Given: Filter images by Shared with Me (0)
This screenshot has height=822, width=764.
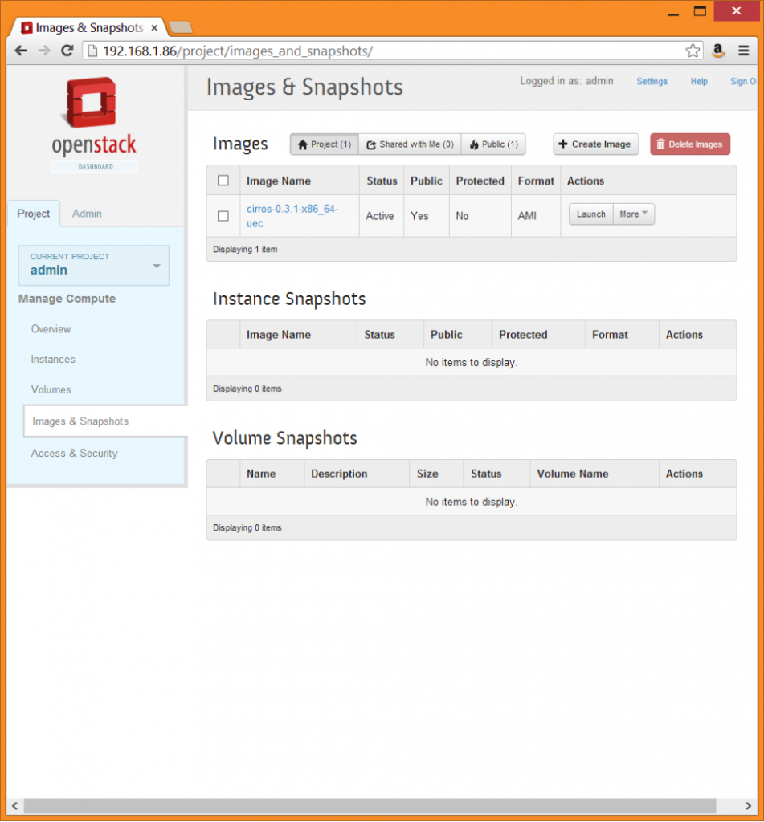Looking at the screenshot, I should pyautogui.click(x=410, y=144).
